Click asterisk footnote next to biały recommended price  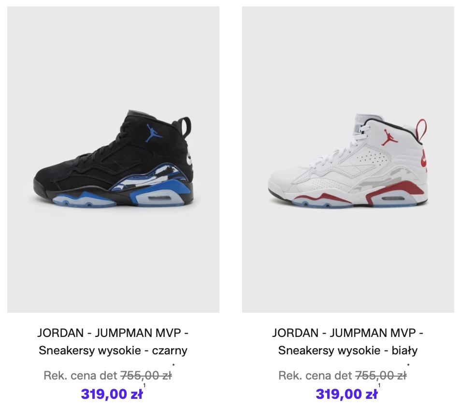(408, 365)
